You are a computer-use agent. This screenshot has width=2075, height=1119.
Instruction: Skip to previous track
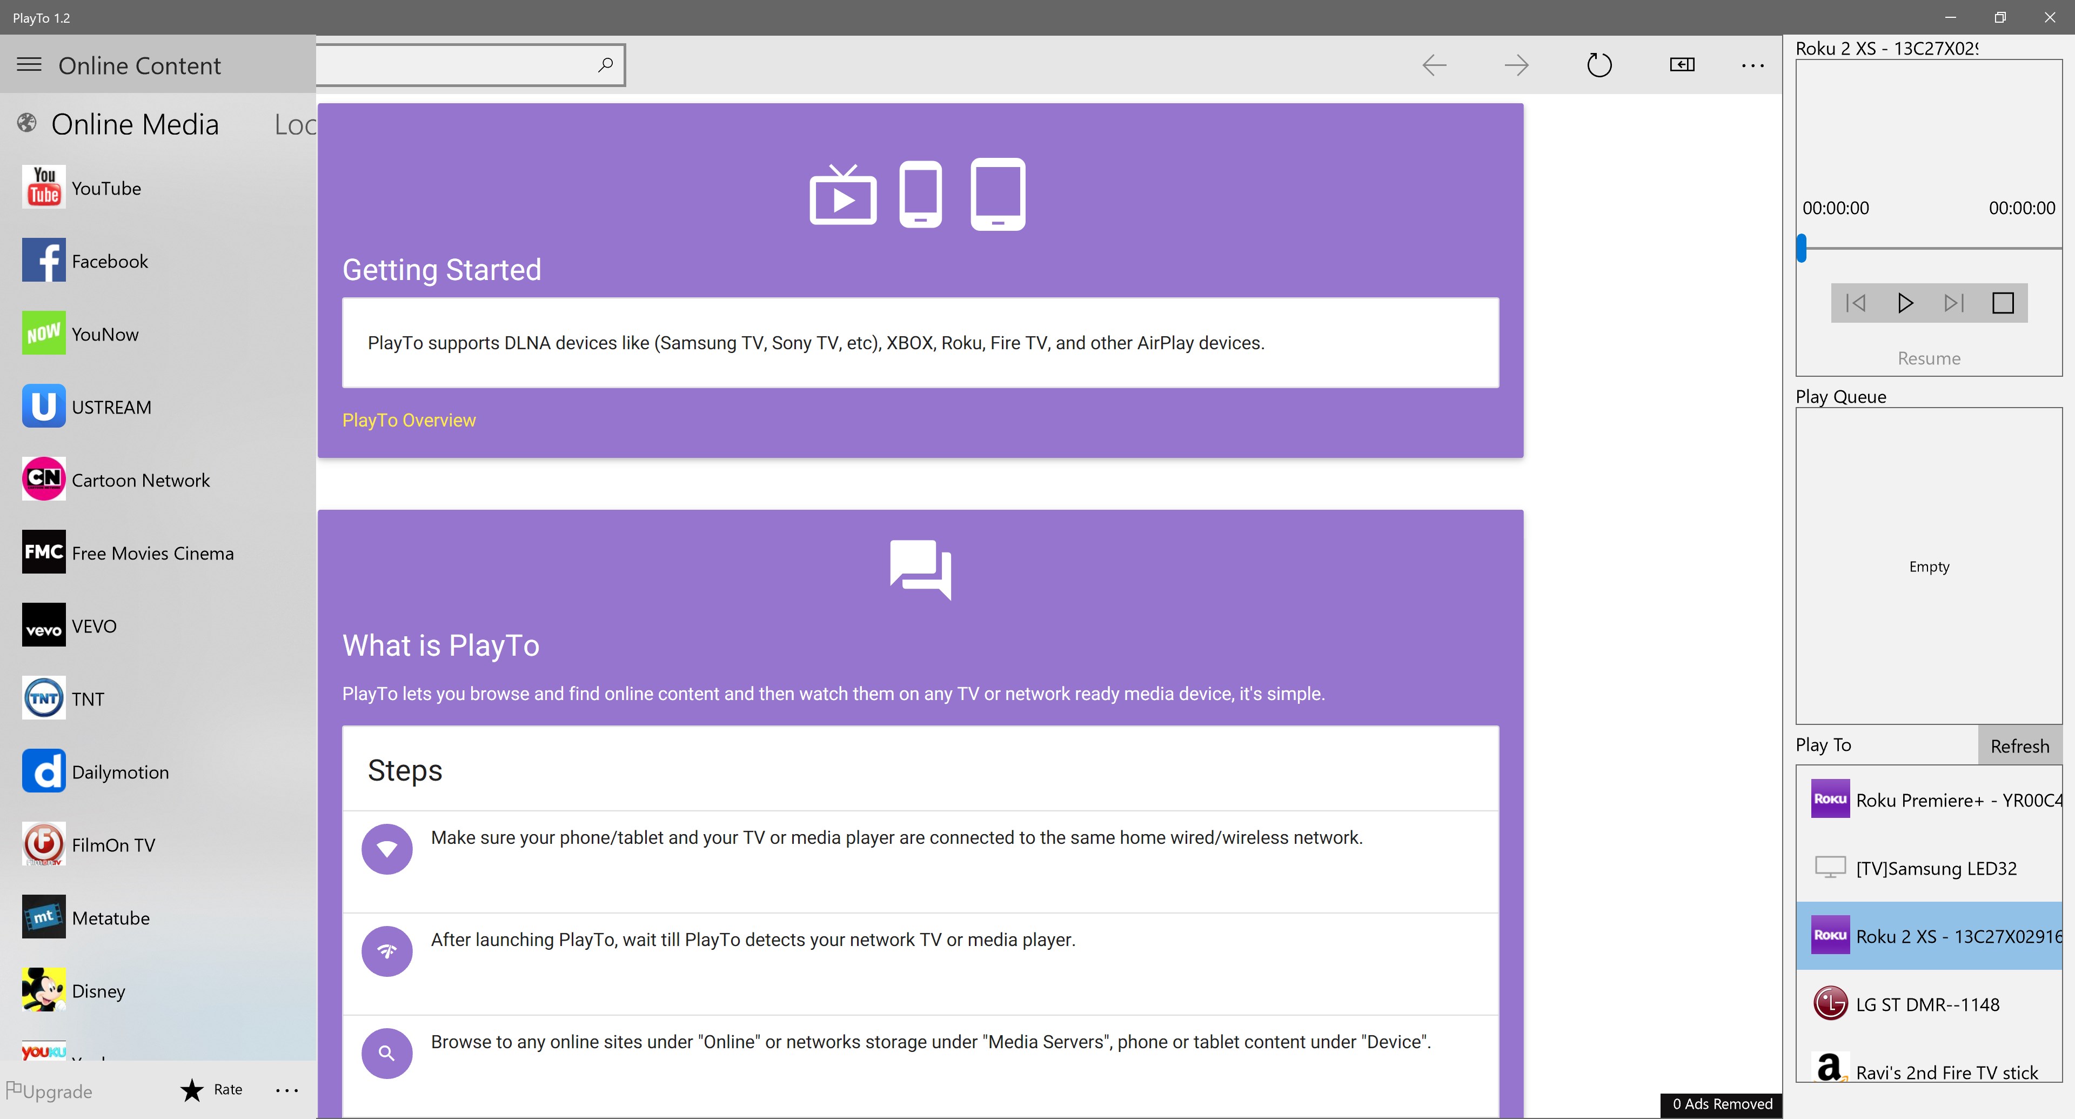[x=1856, y=303]
